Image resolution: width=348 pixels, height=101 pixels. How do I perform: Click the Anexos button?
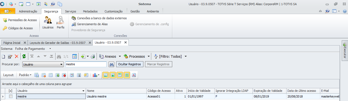pyautogui.click(x=107, y=57)
